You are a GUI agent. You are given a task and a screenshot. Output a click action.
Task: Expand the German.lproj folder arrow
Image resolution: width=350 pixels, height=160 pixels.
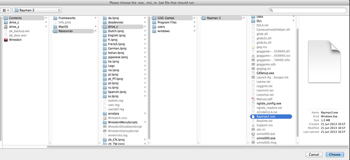(x=145, y=49)
